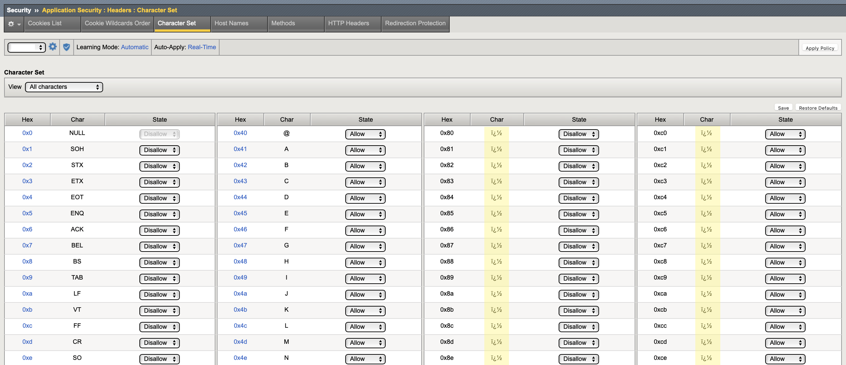This screenshot has width=846, height=365.
Task: Open state dropdown for 0x80
Action: coord(579,134)
